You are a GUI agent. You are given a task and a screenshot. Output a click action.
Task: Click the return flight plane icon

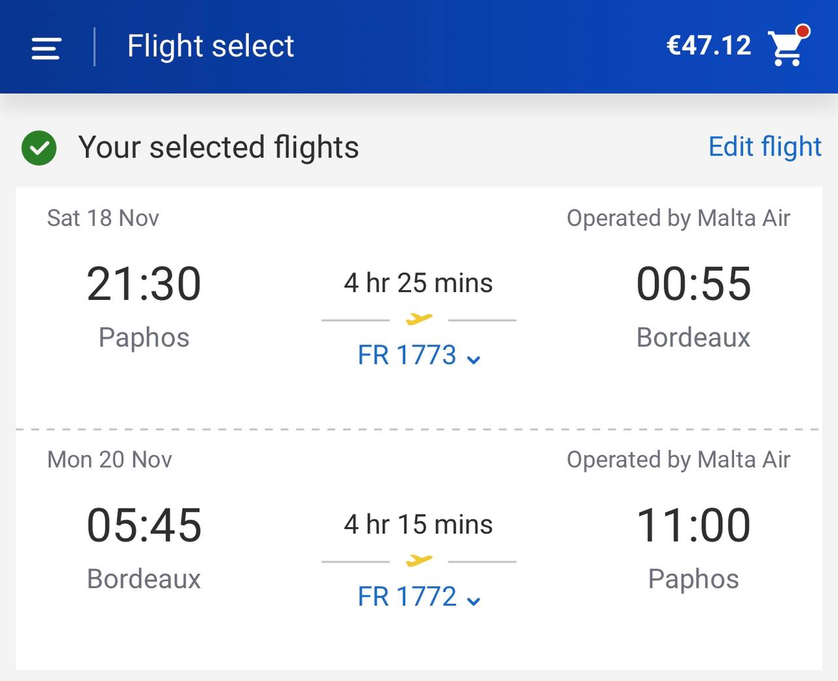[x=419, y=561]
